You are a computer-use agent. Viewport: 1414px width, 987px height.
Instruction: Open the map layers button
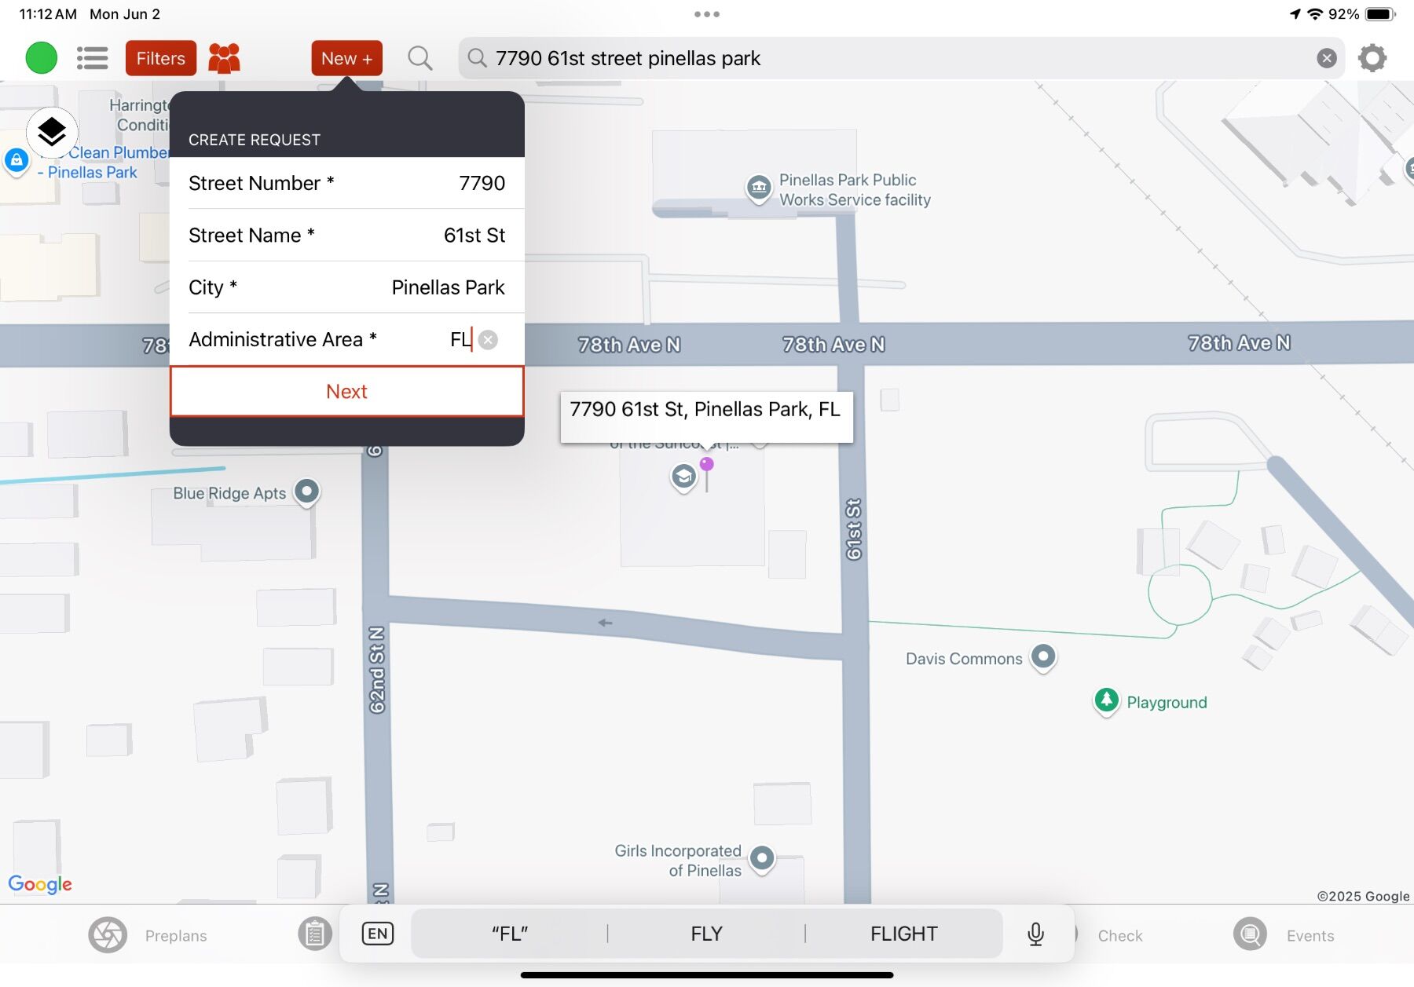(x=52, y=131)
